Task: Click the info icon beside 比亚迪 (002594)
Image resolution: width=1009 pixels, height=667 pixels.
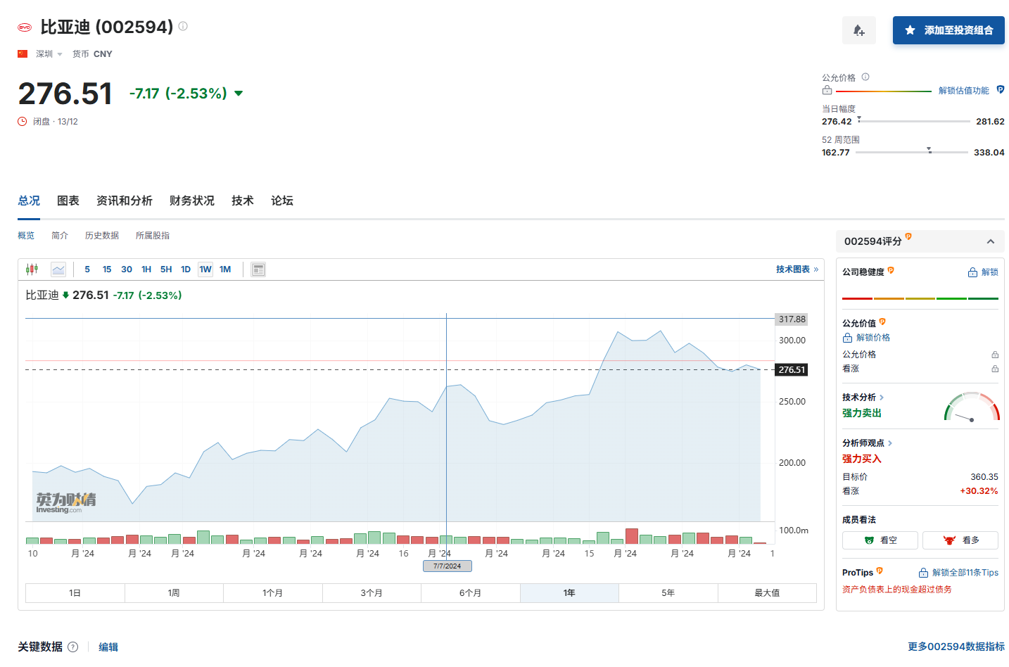Action: [183, 26]
